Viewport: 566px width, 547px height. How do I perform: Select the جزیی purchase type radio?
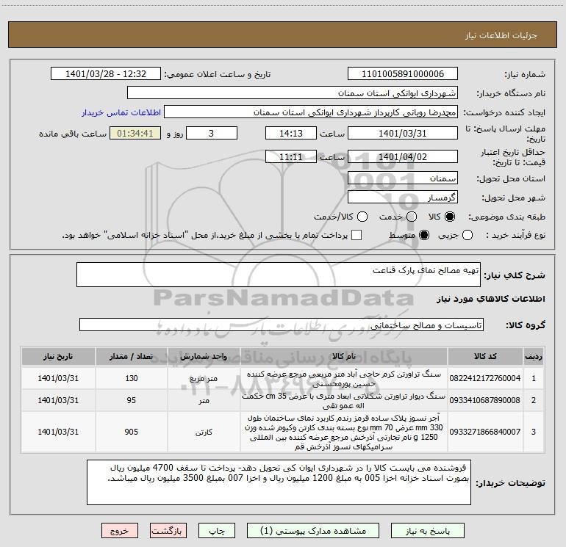click(x=467, y=235)
